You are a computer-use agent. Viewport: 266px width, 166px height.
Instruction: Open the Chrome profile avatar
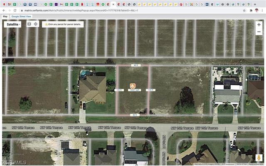click(x=257, y=10)
